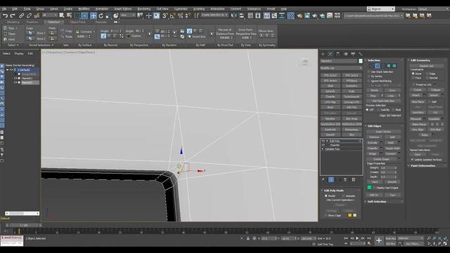Image resolution: width=450 pixels, height=253 pixels.
Task: Select the Polygon sub-object level icon
Action: 389,66
